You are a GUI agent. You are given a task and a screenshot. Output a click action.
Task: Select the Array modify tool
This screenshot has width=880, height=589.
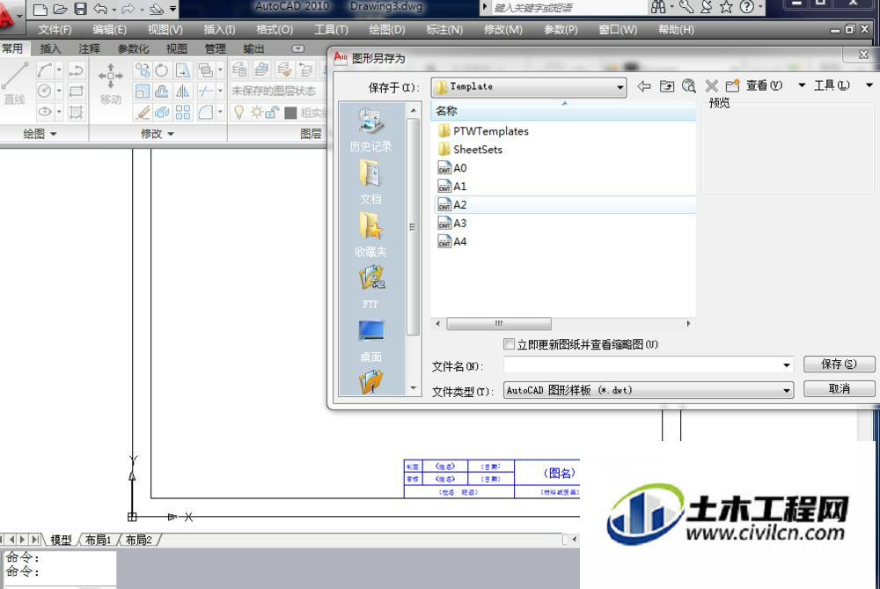point(182,112)
